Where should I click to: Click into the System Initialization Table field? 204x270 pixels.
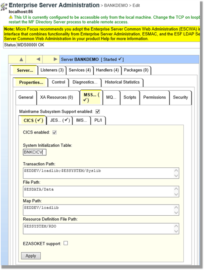pyautogui.click(x=35, y=152)
